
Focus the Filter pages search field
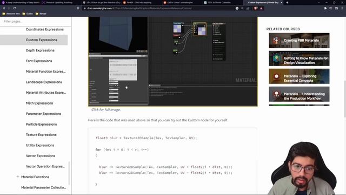(35, 22)
